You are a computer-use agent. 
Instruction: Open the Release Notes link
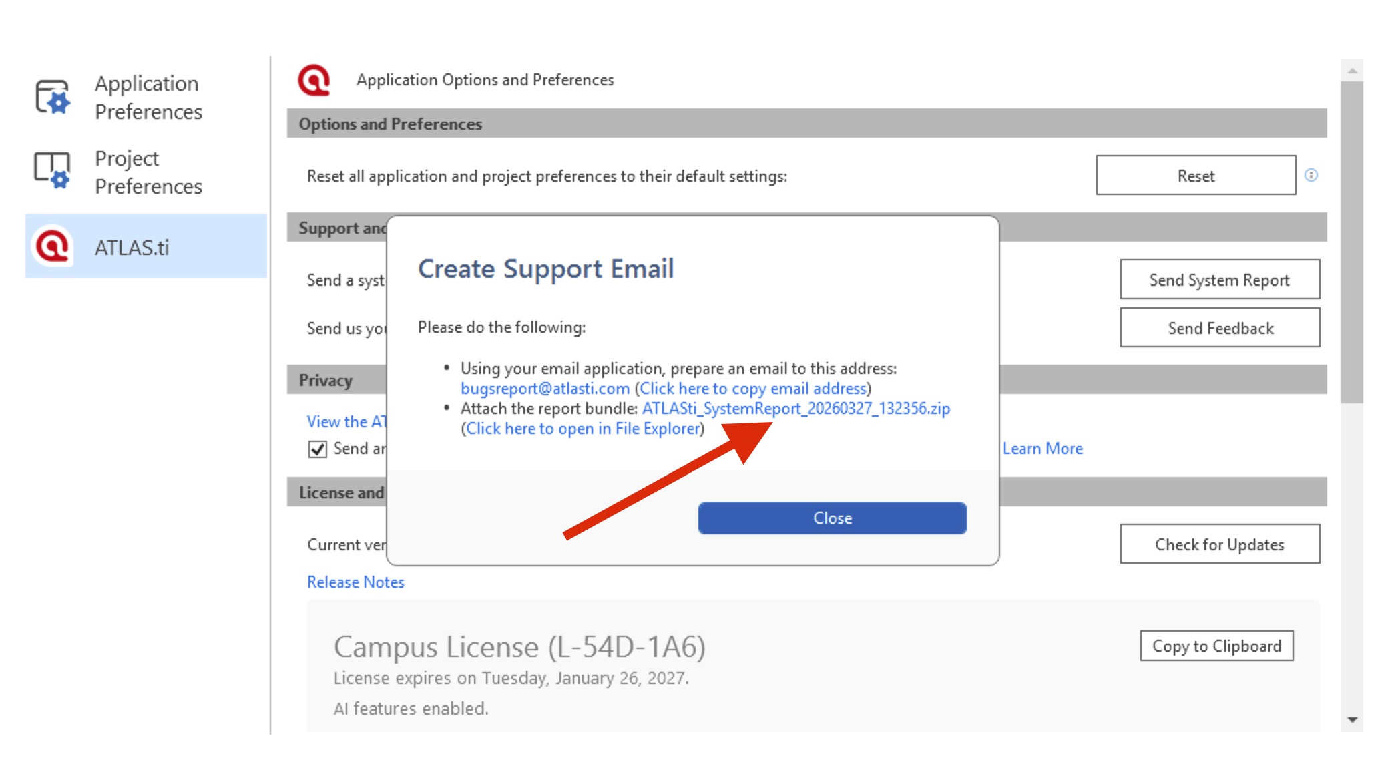[x=355, y=582]
